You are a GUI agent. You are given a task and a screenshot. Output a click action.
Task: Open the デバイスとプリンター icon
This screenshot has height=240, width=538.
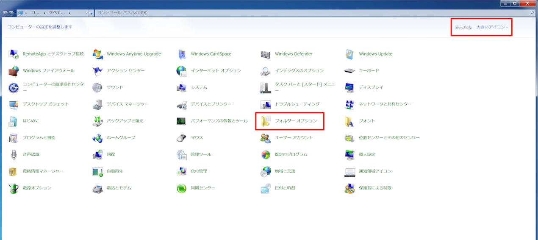182,104
